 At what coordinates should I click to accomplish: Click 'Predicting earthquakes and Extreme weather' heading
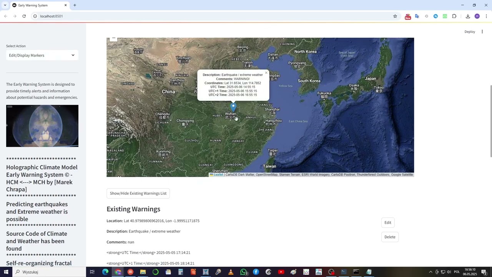(37, 212)
